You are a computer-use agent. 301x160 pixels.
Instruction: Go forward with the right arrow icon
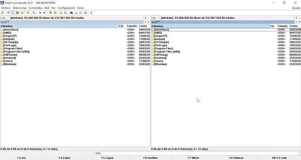44,13
